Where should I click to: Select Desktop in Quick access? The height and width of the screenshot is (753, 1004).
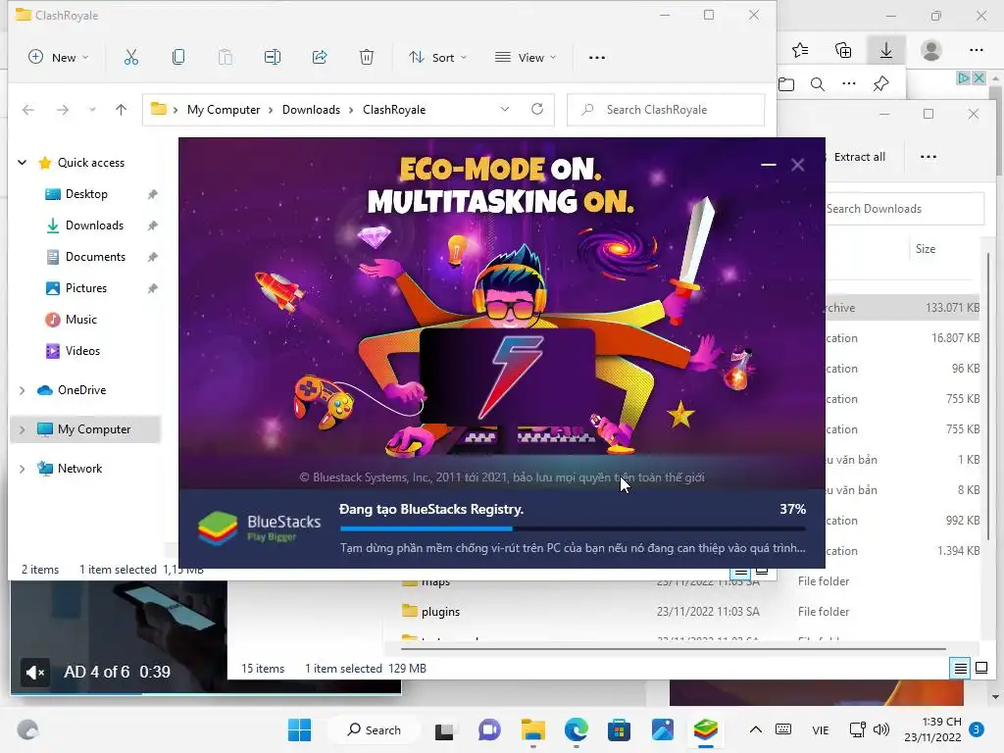pyautogui.click(x=86, y=194)
